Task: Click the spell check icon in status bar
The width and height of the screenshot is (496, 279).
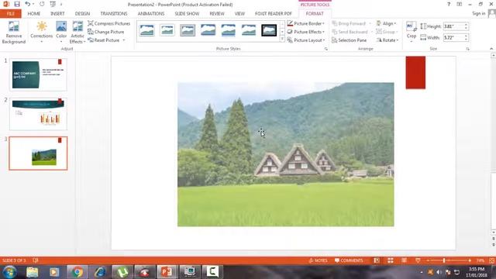Action: click(x=36, y=260)
